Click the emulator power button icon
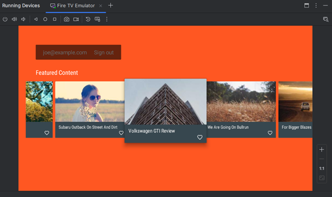Screen dimensions: 332x197 click(5, 19)
